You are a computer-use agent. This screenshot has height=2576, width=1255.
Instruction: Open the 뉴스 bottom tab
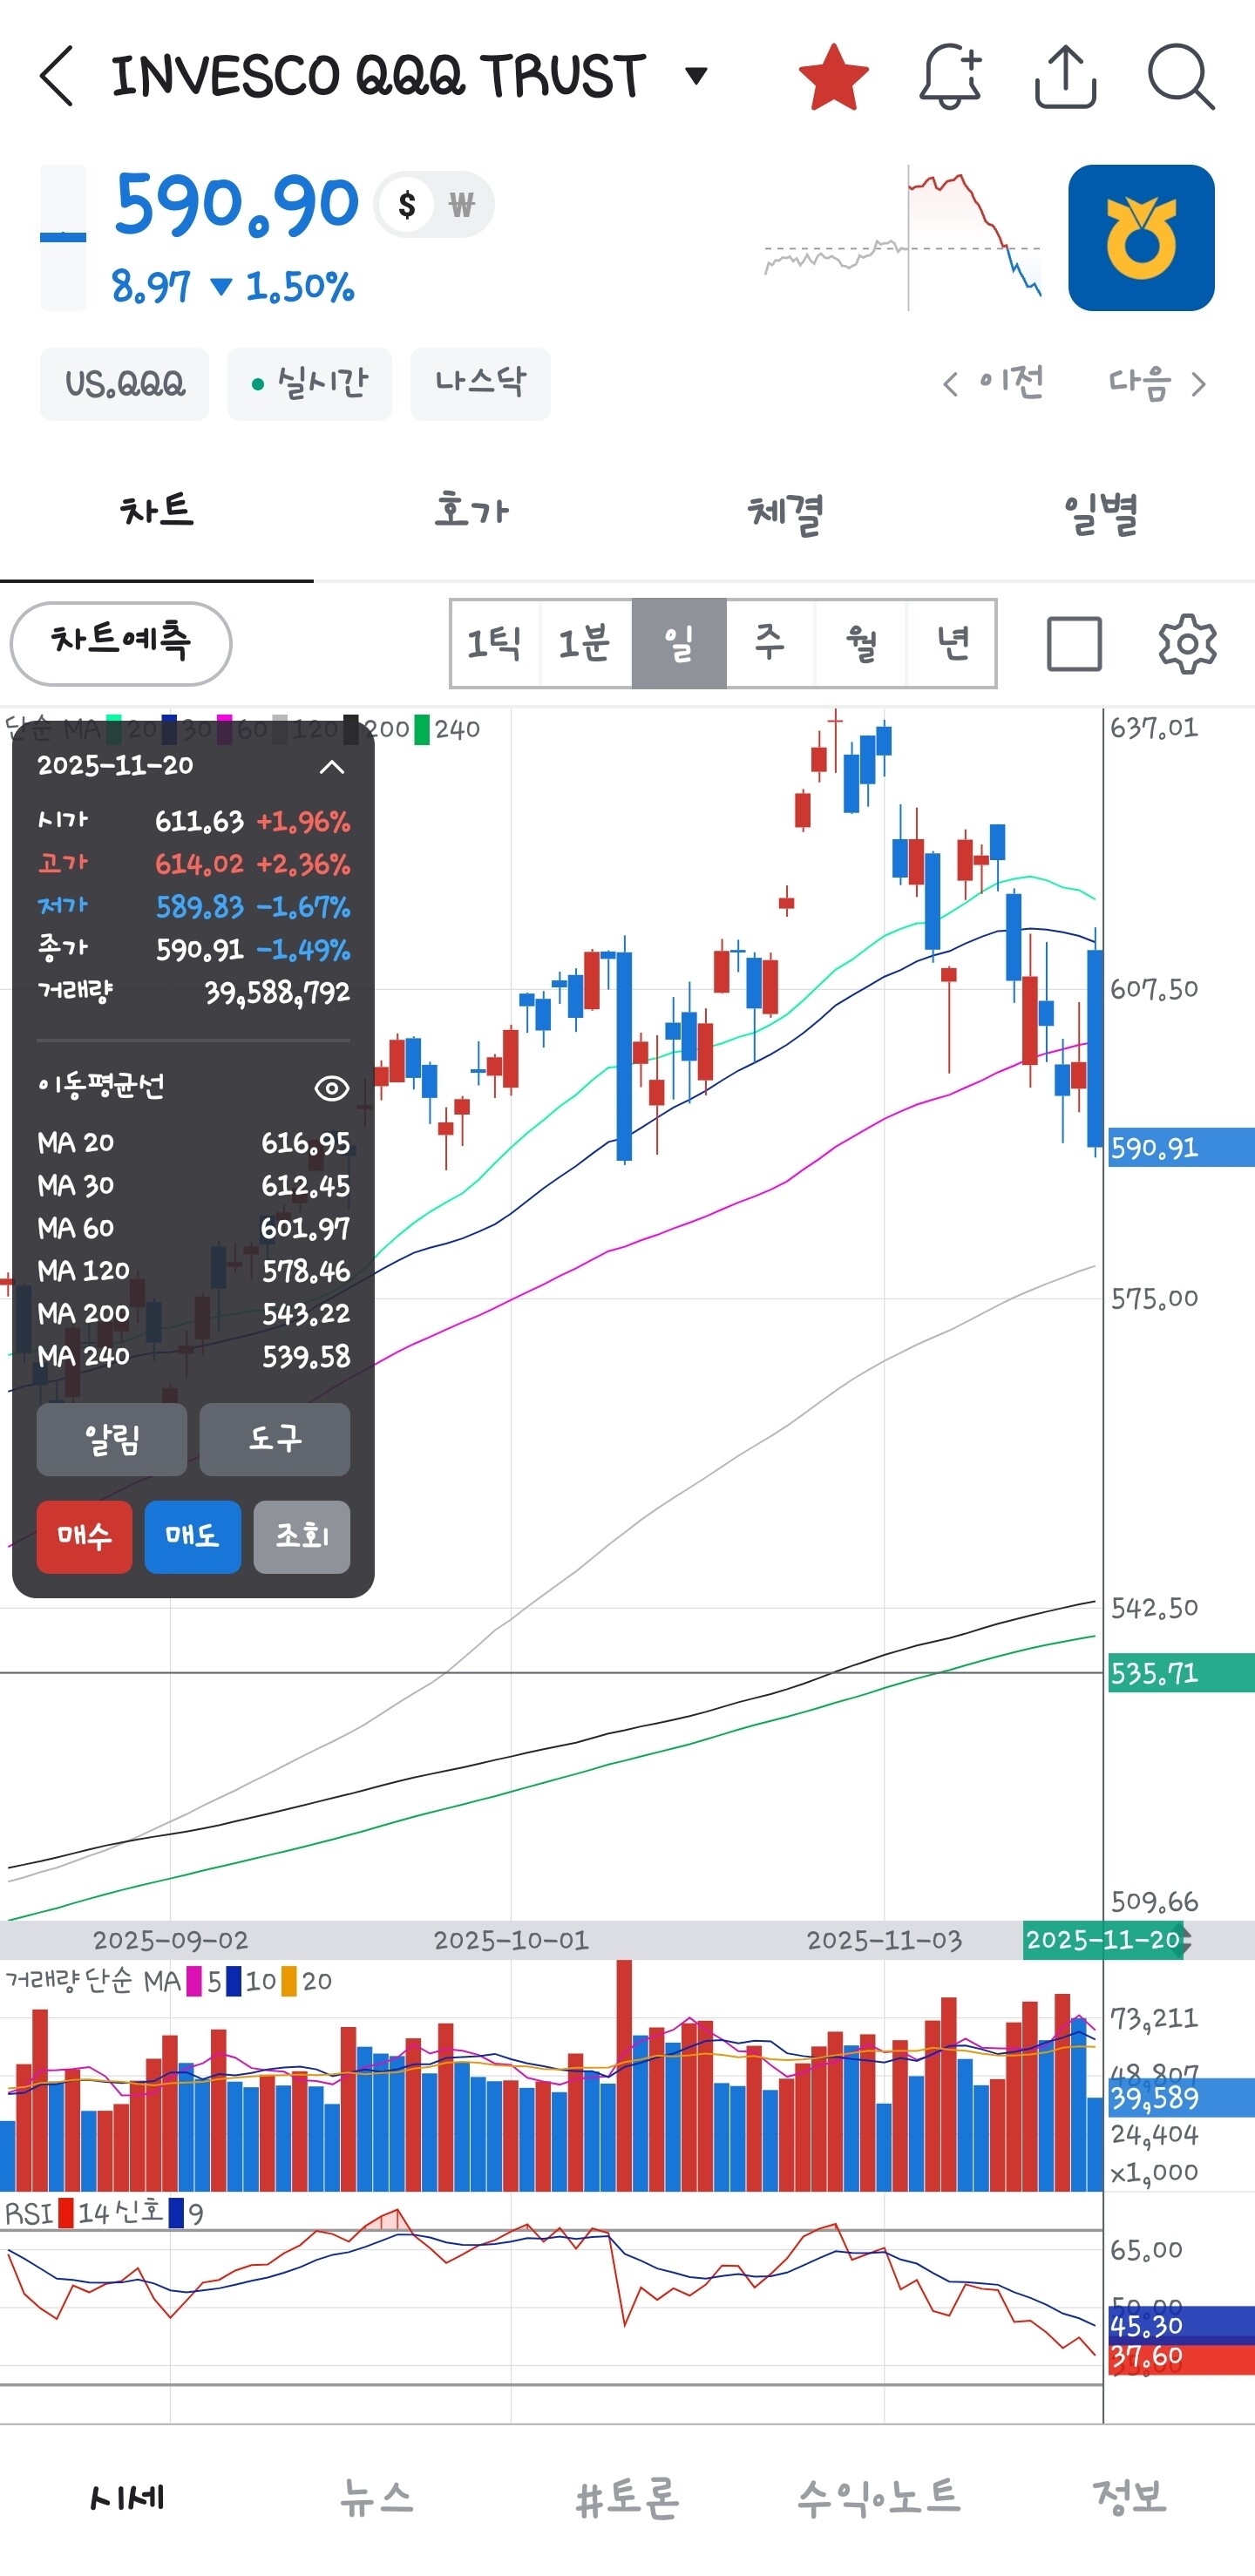[376, 2497]
